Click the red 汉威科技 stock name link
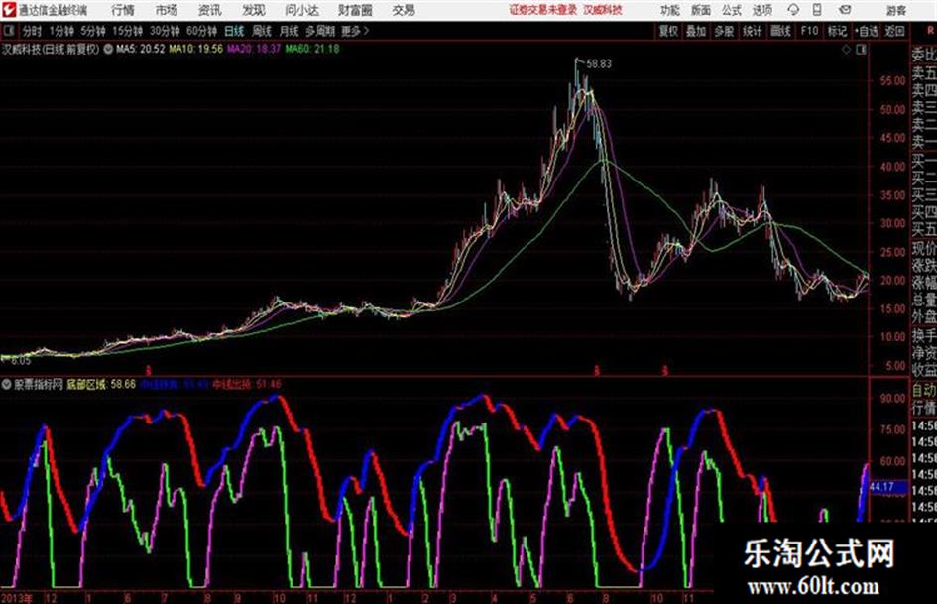The width and height of the screenshot is (937, 604). tap(603, 10)
